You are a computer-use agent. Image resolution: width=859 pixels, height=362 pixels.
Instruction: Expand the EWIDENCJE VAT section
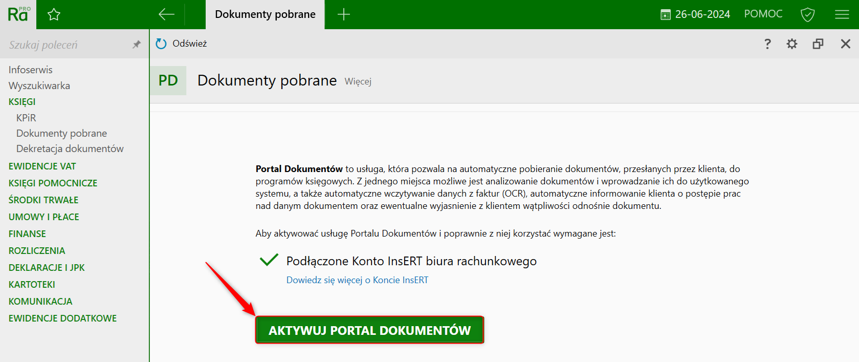42,166
